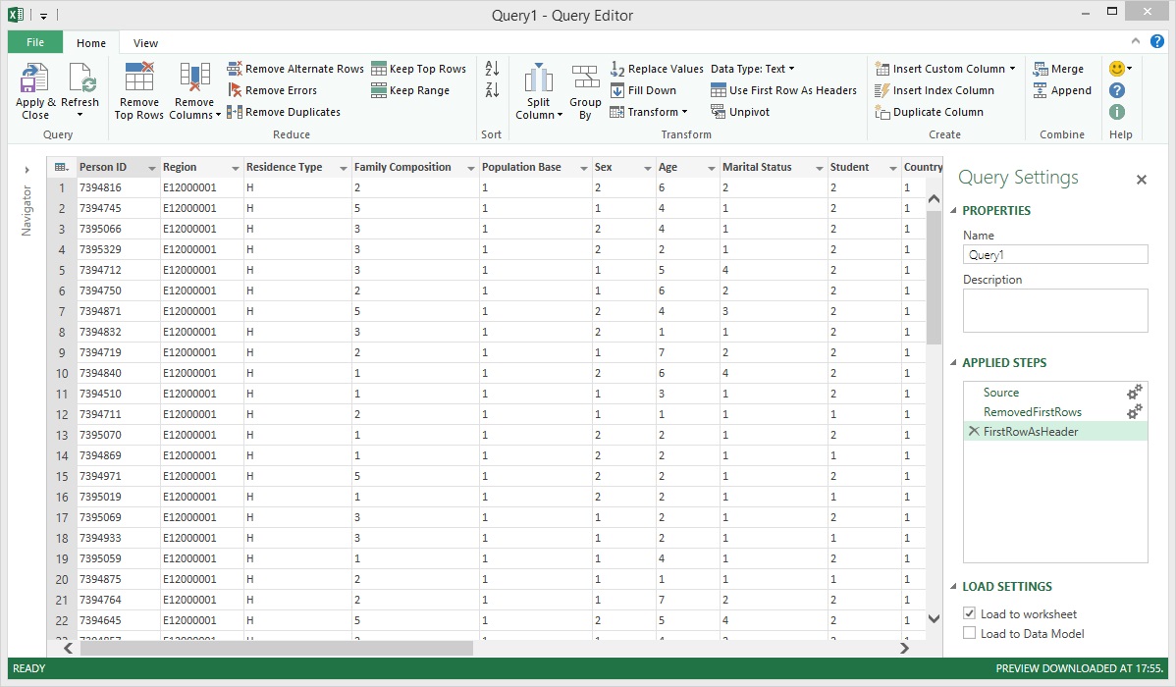The image size is (1176, 687).
Task: Sort descending with Z-A icon
Action: (x=492, y=90)
